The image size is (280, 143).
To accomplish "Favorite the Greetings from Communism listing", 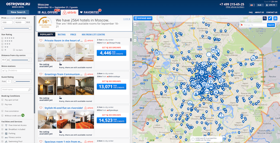I will click(41, 74).
